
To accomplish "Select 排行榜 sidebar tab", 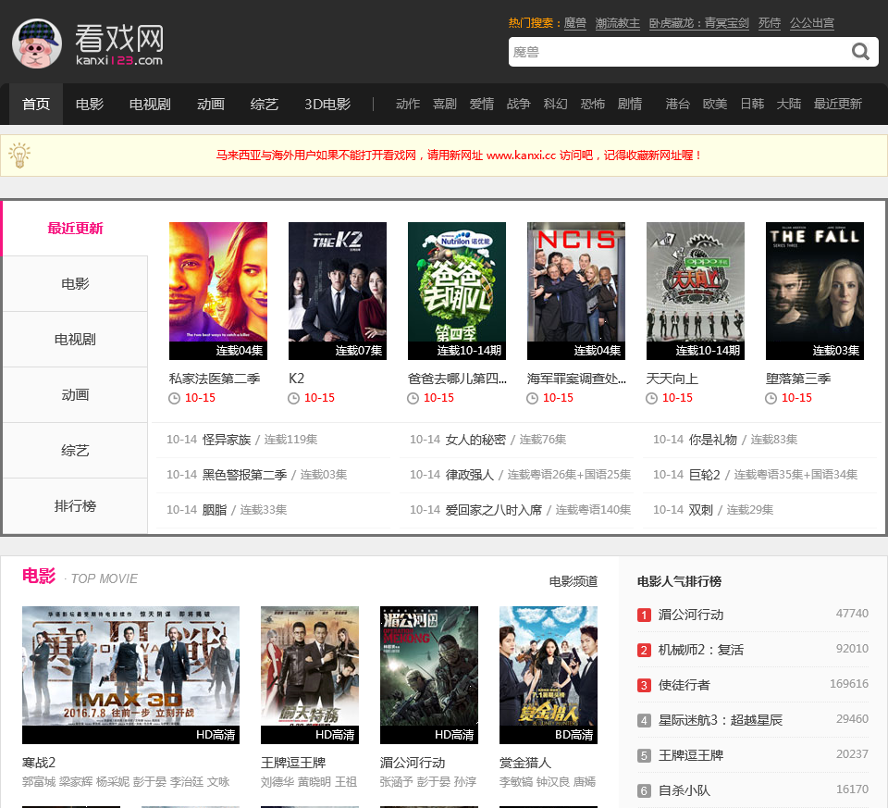I will tap(75, 506).
